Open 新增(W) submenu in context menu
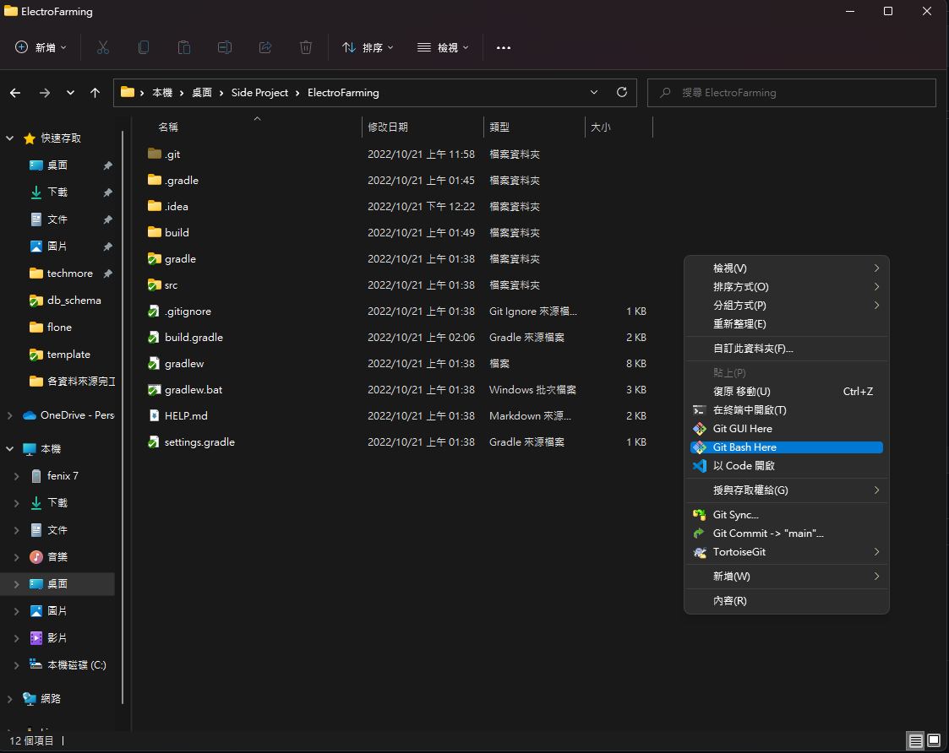This screenshot has height=753, width=949. (786, 577)
